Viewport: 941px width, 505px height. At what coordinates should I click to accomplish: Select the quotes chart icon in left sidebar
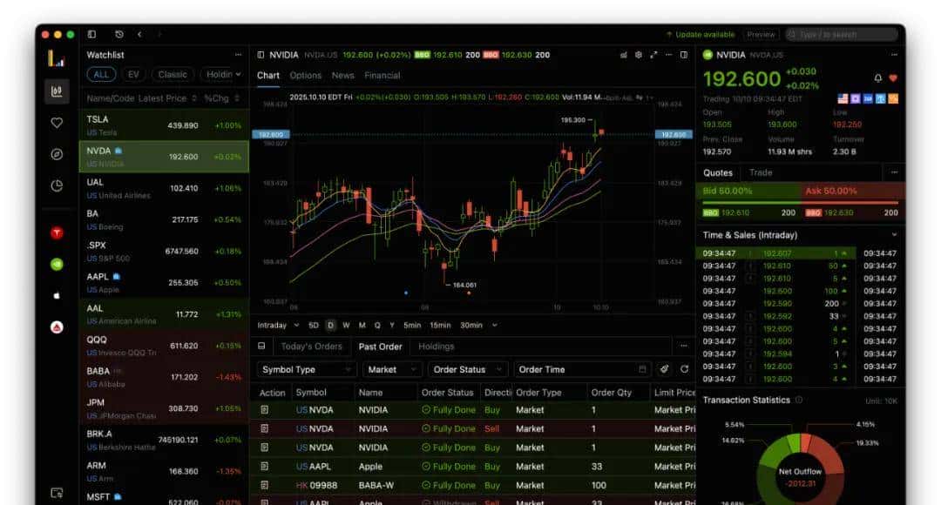(x=57, y=89)
